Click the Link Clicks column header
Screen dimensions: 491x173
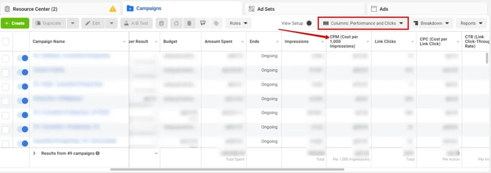(386, 41)
